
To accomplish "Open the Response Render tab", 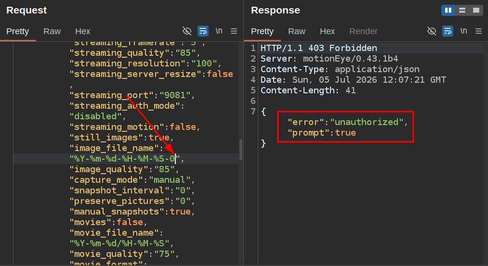I will tap(363, 31).
